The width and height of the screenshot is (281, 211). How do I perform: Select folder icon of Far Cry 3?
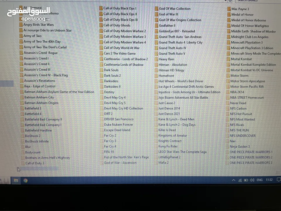[x=102, y=141]
